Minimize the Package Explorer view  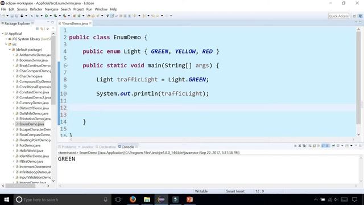(48, 22)
